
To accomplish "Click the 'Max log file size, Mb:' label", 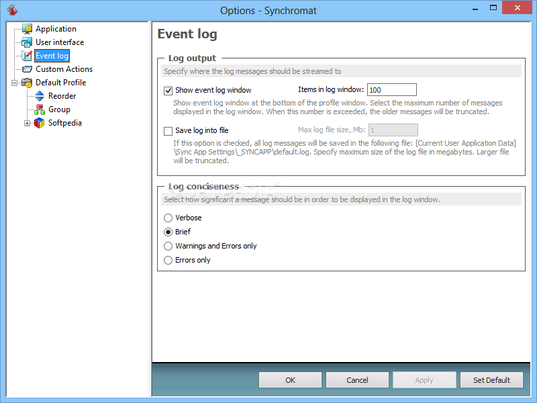I will 332,130.
